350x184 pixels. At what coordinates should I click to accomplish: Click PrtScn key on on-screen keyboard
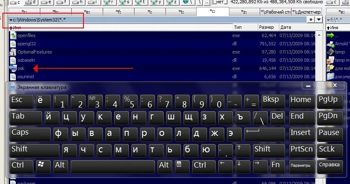click(x=302, y=150)
